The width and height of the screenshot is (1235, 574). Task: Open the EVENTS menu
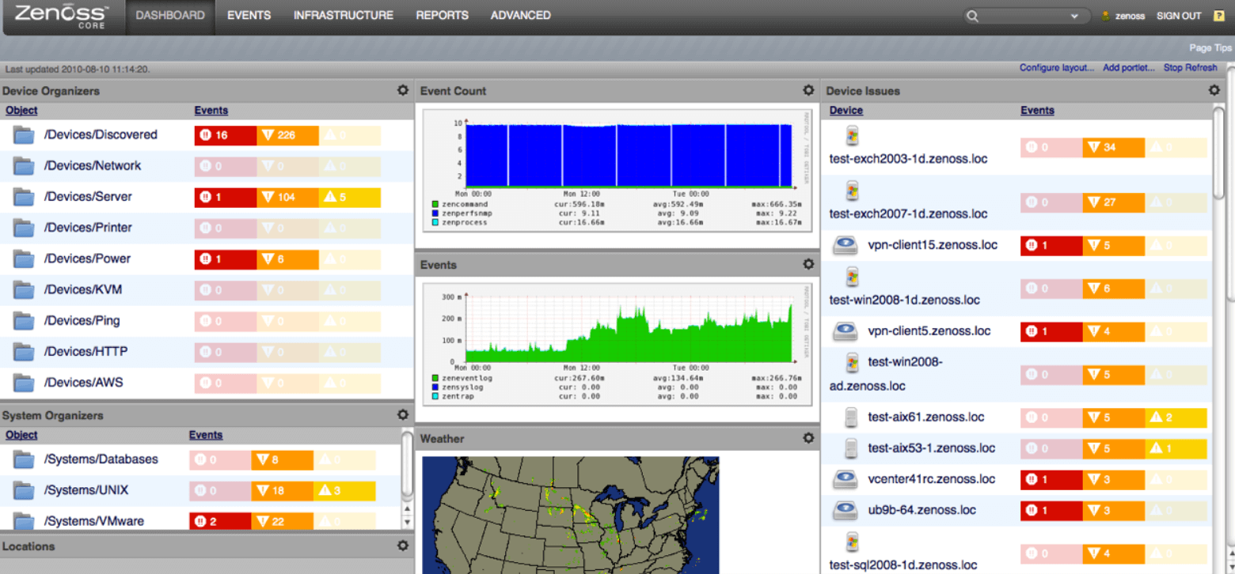249,15
